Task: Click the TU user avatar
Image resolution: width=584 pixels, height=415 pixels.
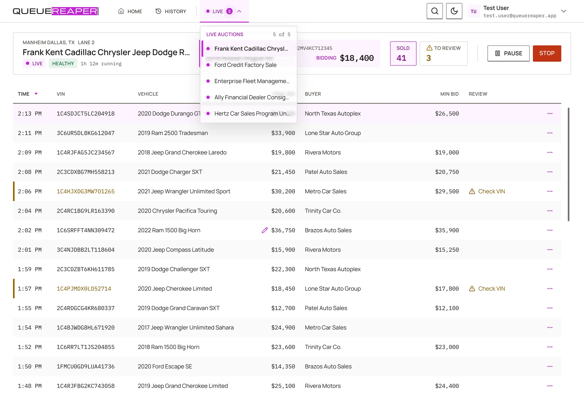Action: [x=473, y=11]
